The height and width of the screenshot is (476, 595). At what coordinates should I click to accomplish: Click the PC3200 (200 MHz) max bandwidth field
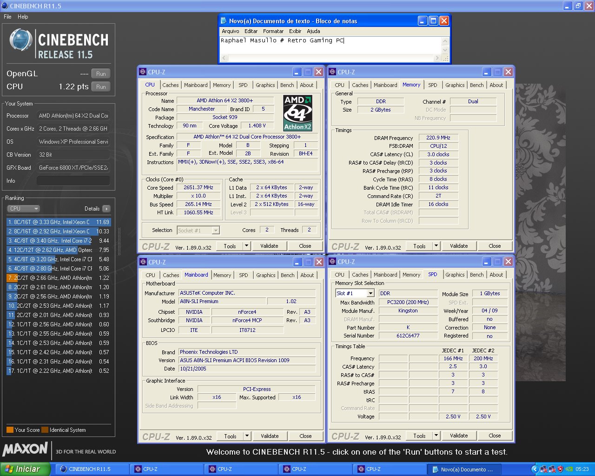click(408, 303)
